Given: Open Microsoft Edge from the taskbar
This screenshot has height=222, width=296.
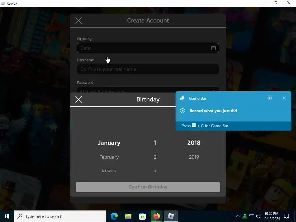Looking at the screenshot, I should click(114, 216).
